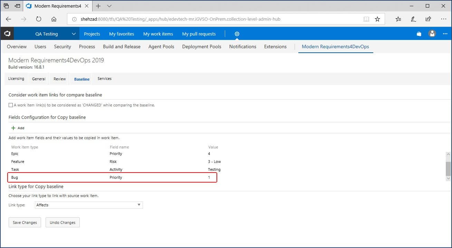Click the fields list scrollbar thumb

[448, 169]
